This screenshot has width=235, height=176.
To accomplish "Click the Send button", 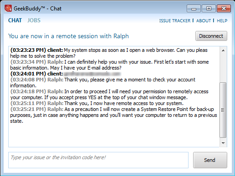I will point(210,160).
